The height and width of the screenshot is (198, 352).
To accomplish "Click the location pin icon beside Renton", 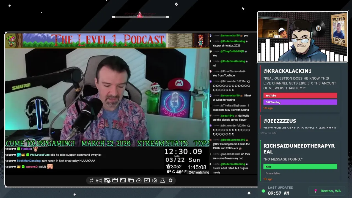I will point(316,191).
